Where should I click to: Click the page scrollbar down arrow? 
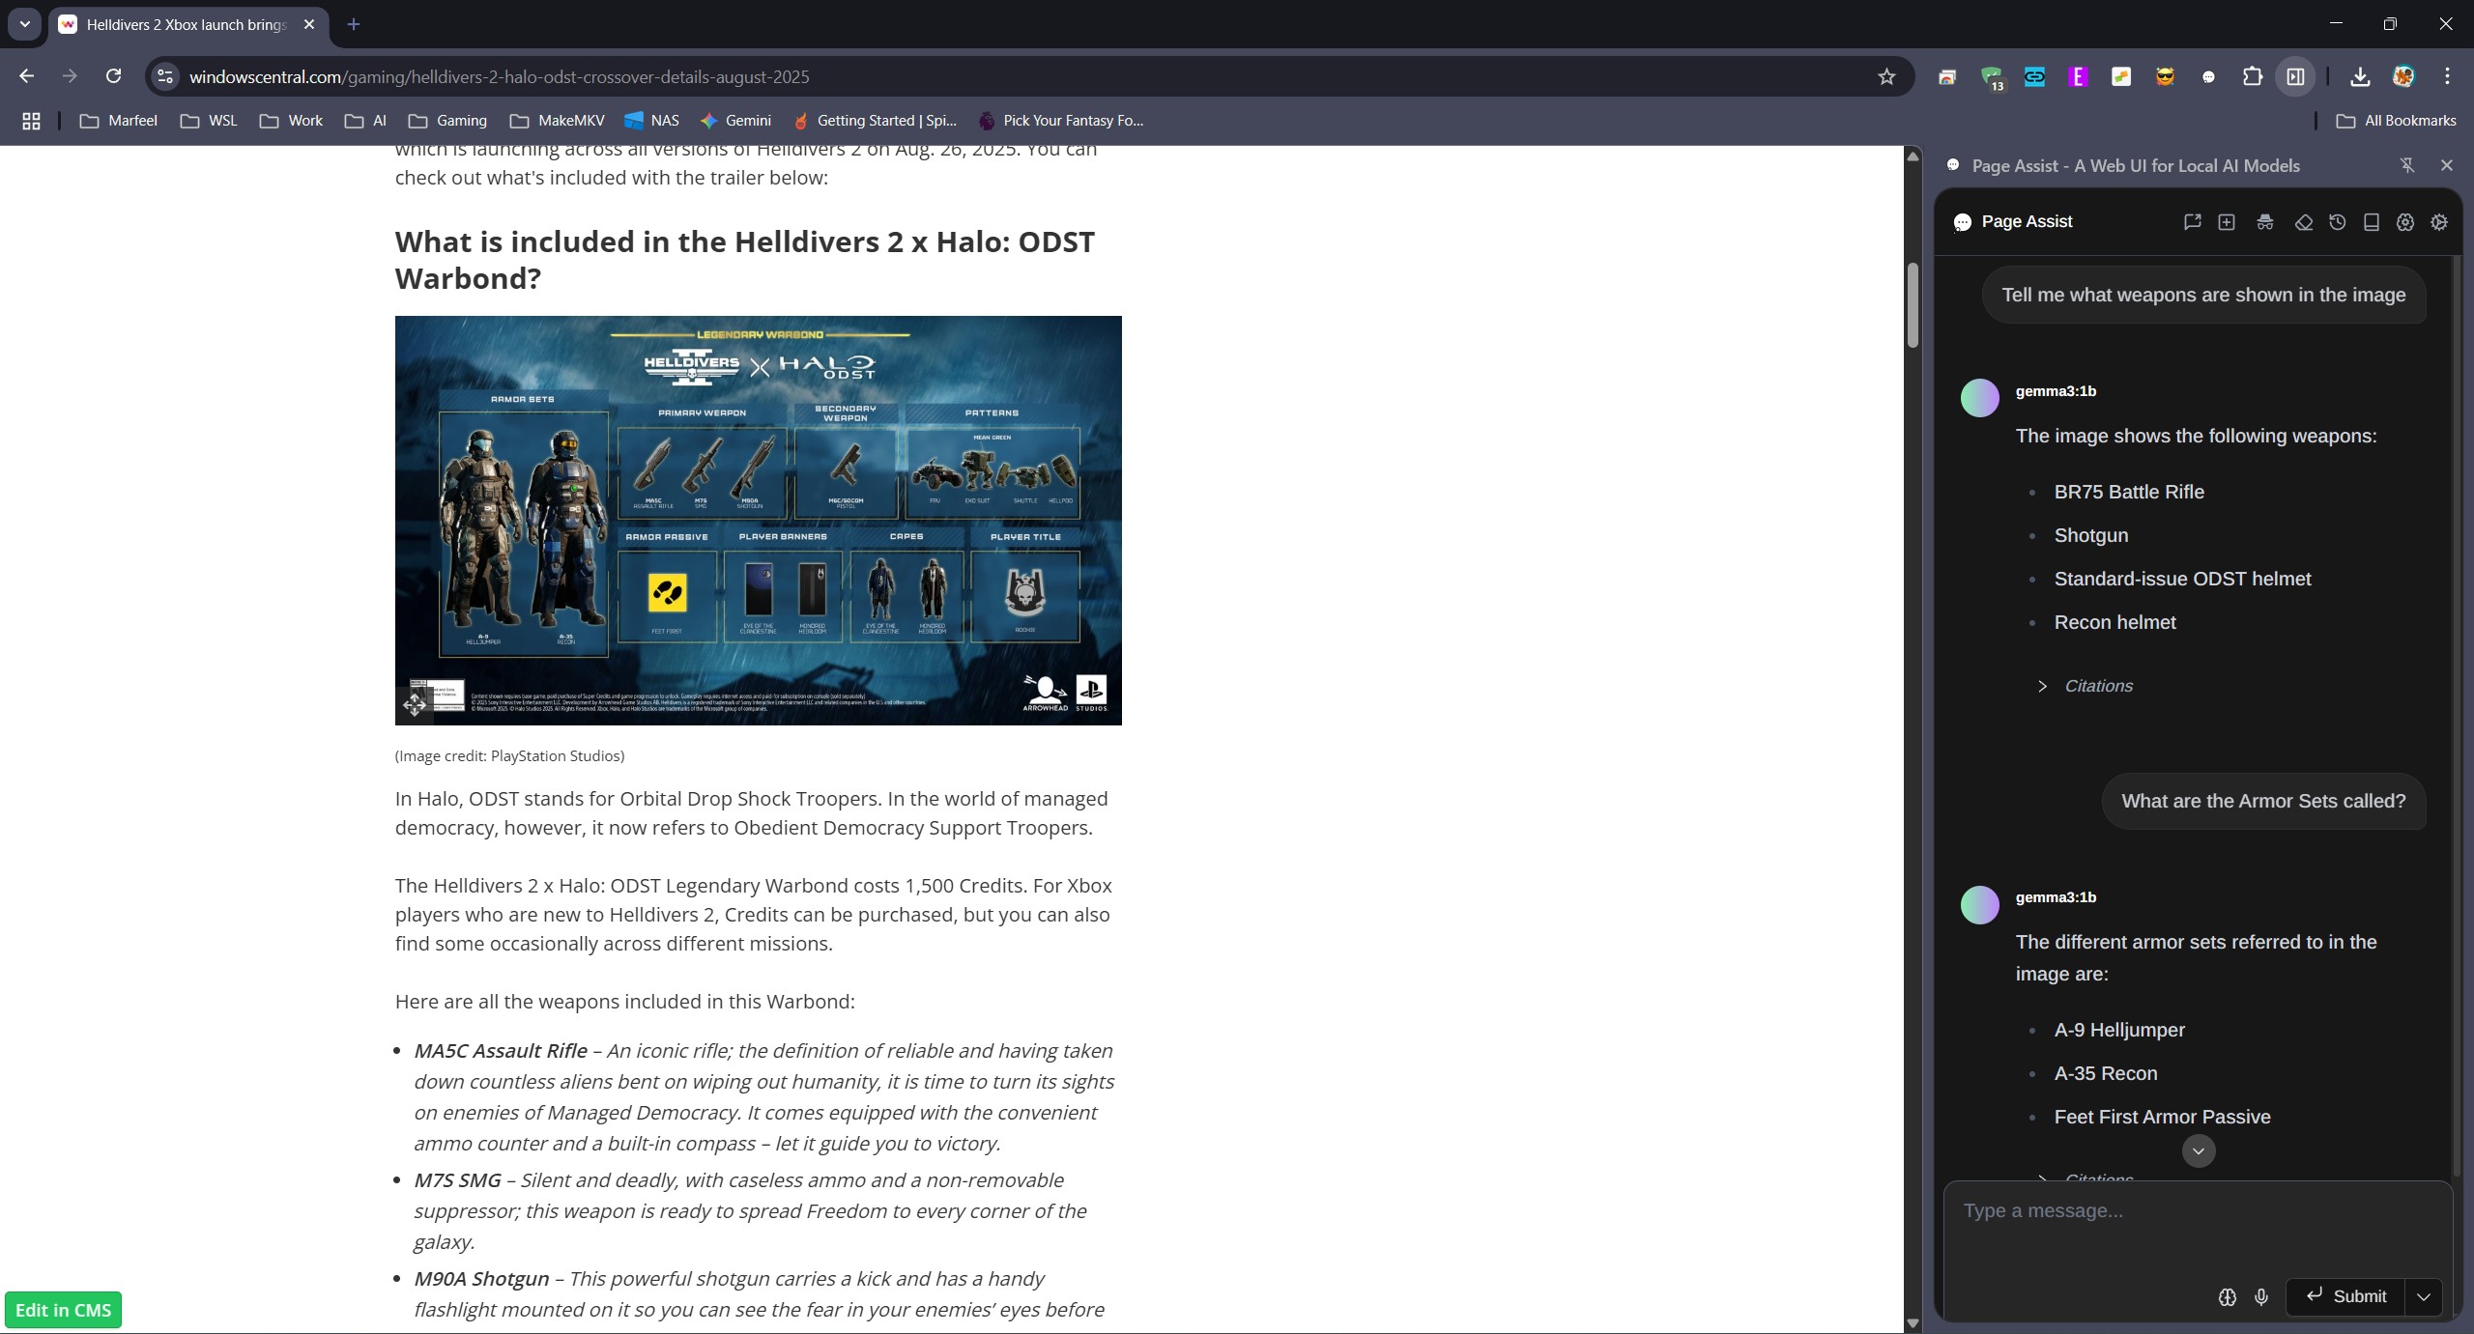pyautogui.click(x=1913, y=1323)
